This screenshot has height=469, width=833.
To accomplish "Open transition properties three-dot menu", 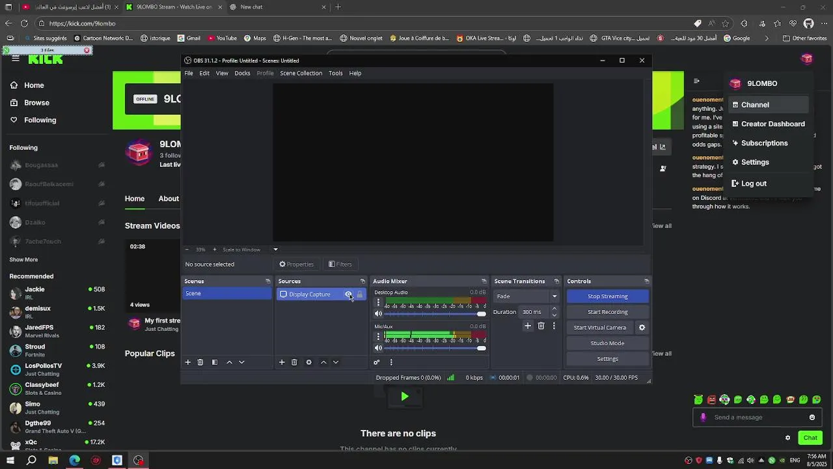I will coord(554,326).
